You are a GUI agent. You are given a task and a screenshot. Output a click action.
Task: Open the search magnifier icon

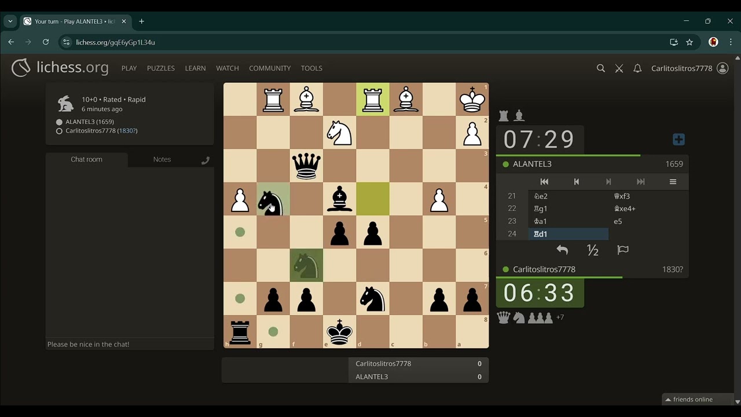click(x=601, y=68)
